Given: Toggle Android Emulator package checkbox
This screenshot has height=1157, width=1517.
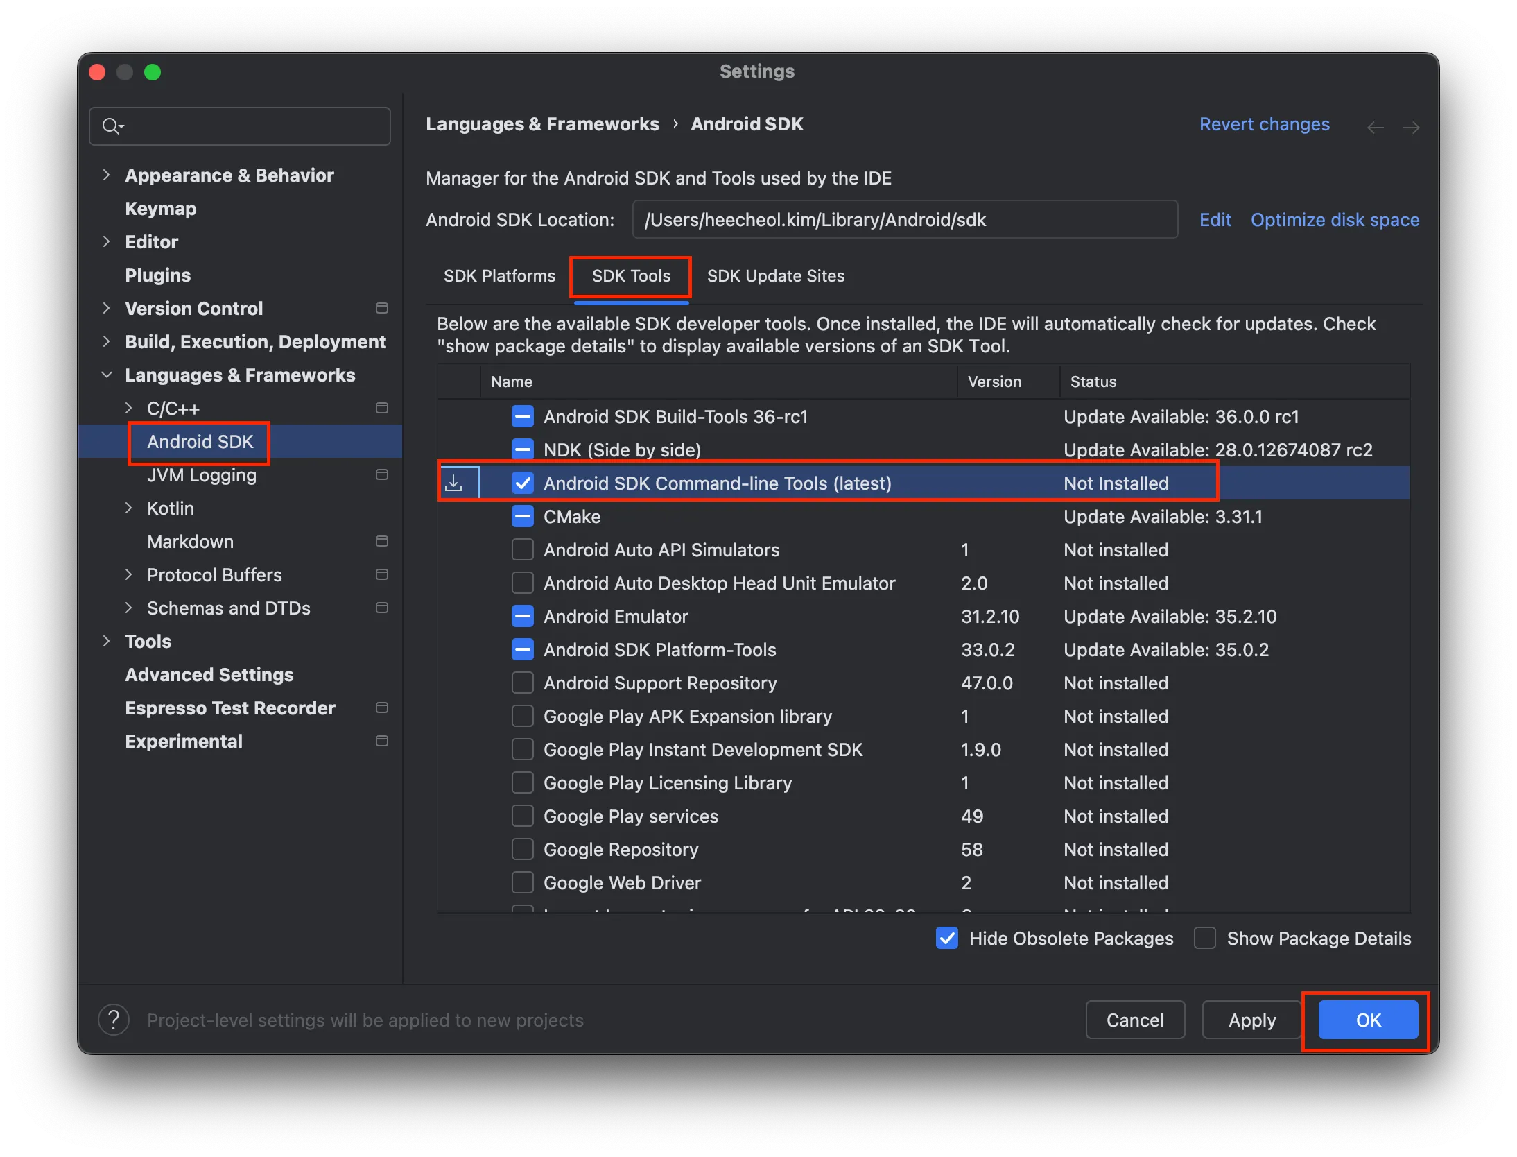Looking at the screenshot, I should click(522, 616).
